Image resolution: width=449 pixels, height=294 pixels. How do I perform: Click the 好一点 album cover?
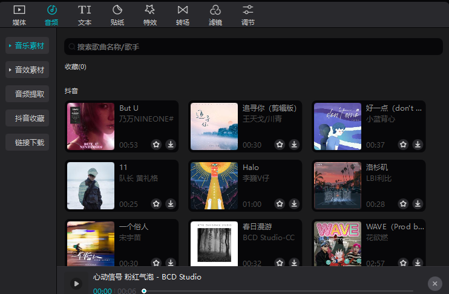pos(338,126)
